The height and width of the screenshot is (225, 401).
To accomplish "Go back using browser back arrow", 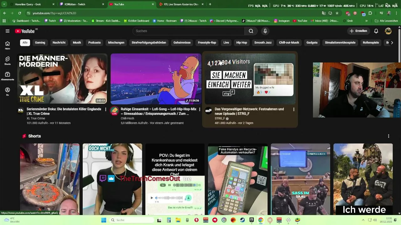I will point(4,13).
